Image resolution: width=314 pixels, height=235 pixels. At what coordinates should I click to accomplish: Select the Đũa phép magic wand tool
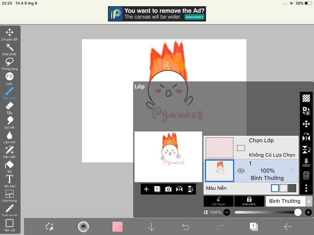[x=10, y=49]
